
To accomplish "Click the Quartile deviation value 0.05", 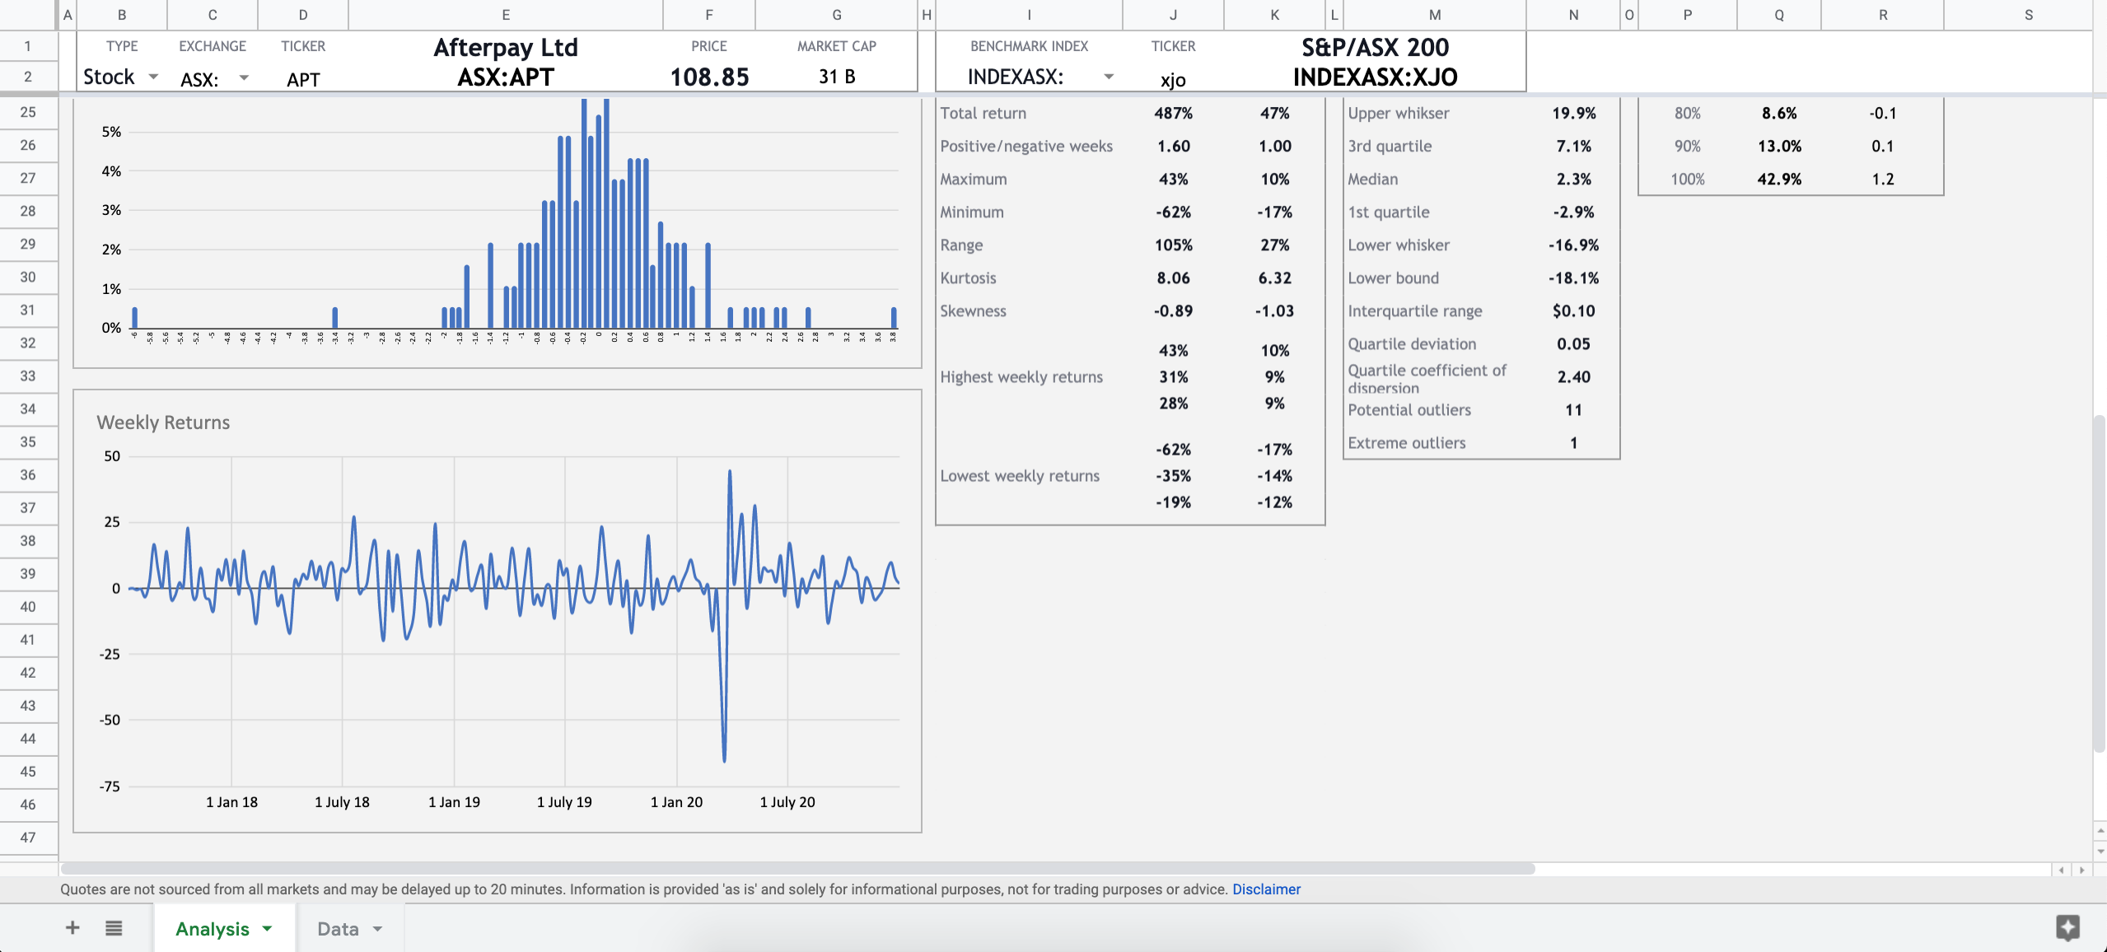I will (x=1573, y=343).
